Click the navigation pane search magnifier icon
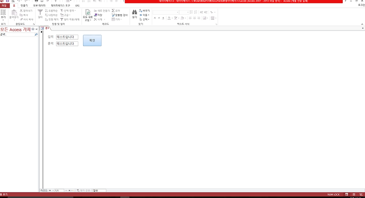365x198 pixels. point(36,34)
